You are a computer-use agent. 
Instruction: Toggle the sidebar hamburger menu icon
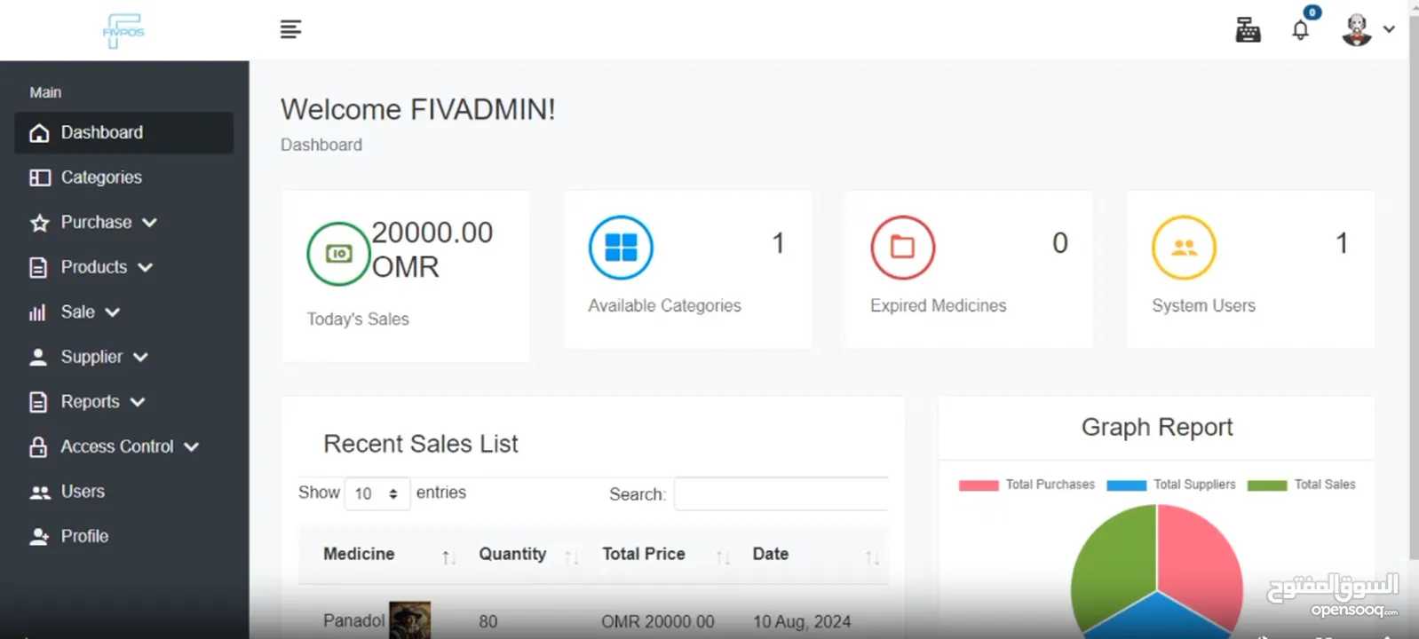[290, 29]
